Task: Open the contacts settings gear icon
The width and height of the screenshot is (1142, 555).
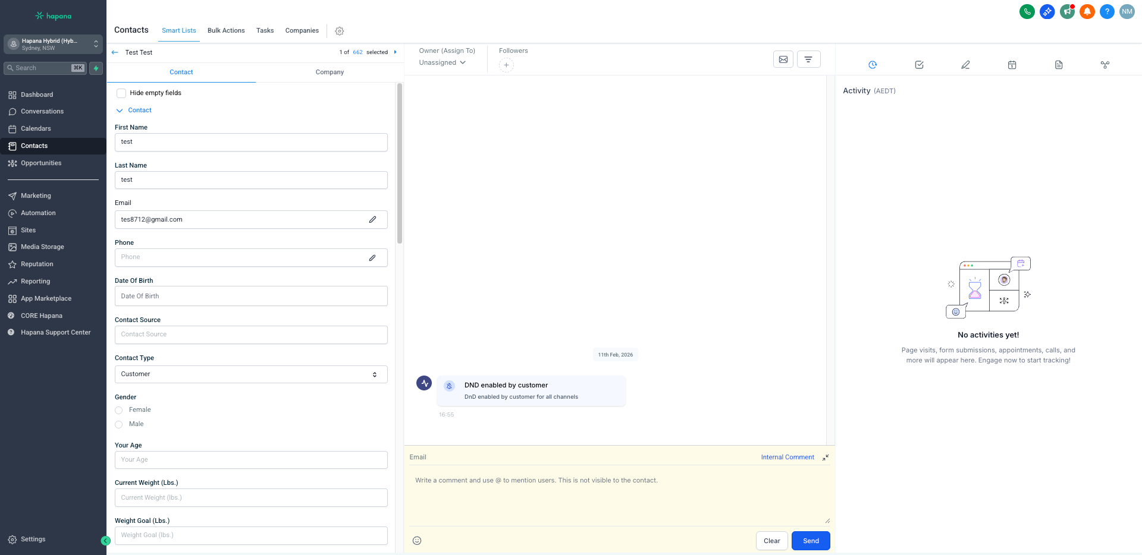Action: tap(340, 31)
